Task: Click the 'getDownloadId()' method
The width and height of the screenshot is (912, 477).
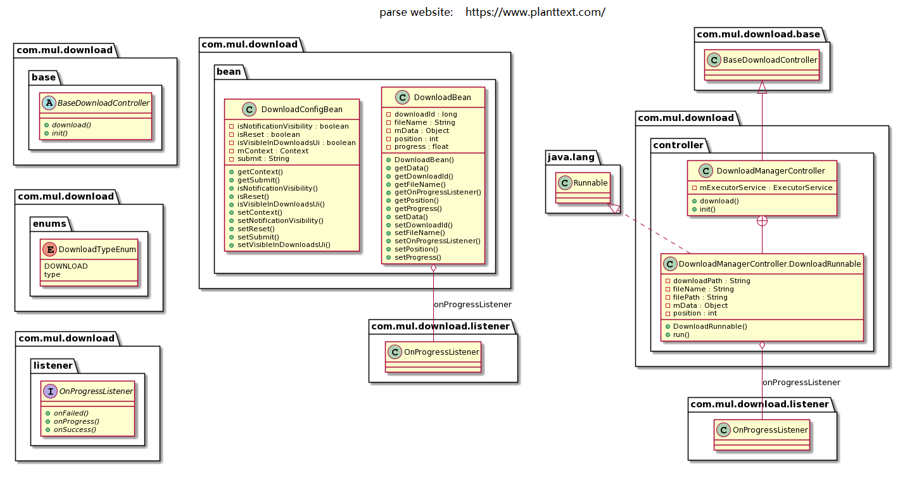Action: pyautogui.click(x=424, y=176)
